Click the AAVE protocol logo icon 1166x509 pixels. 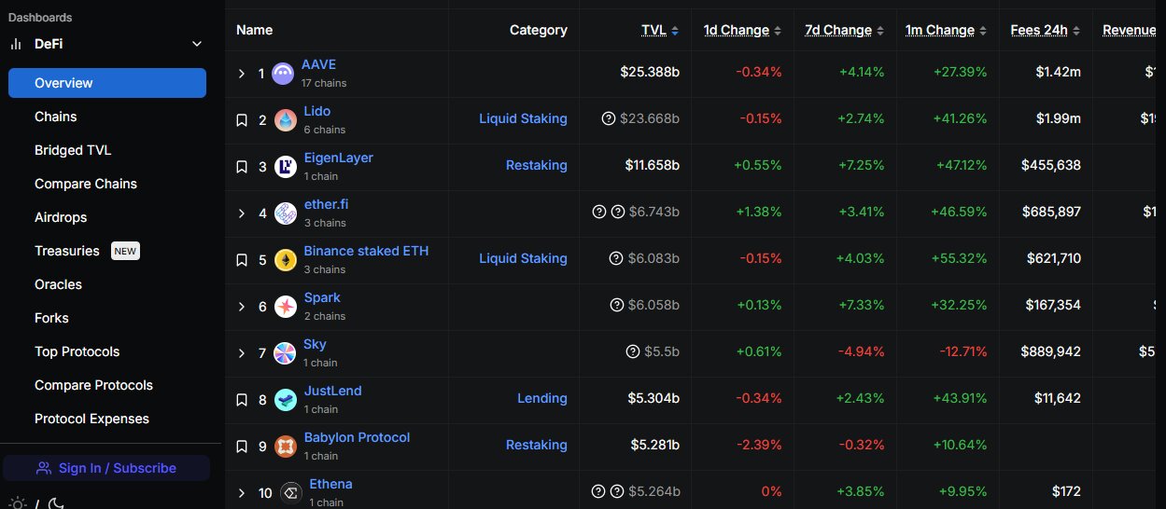tap(283, 74)
